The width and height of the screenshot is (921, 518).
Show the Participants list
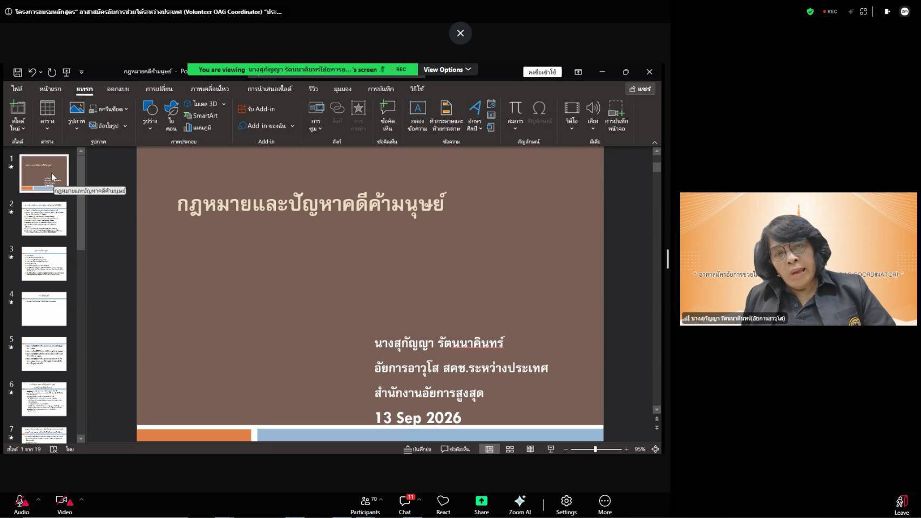point(365,505)
